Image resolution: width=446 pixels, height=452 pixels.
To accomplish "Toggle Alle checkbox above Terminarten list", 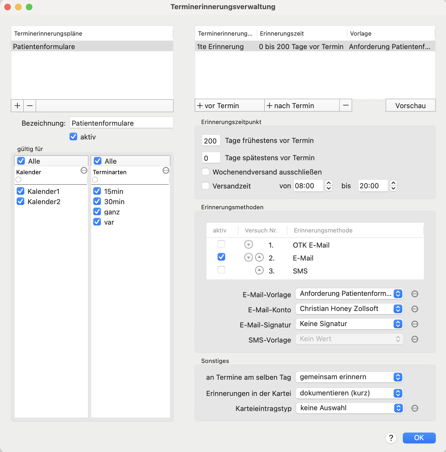I will click(x=98, y=161).
